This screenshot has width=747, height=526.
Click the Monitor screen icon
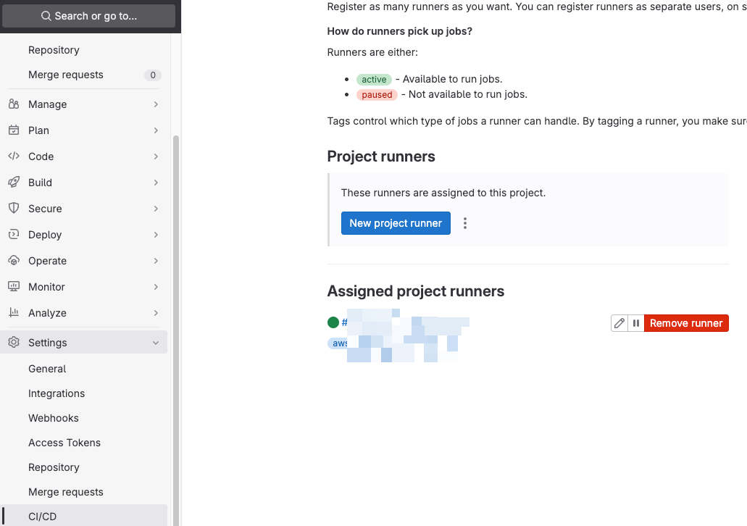point(14,286)
